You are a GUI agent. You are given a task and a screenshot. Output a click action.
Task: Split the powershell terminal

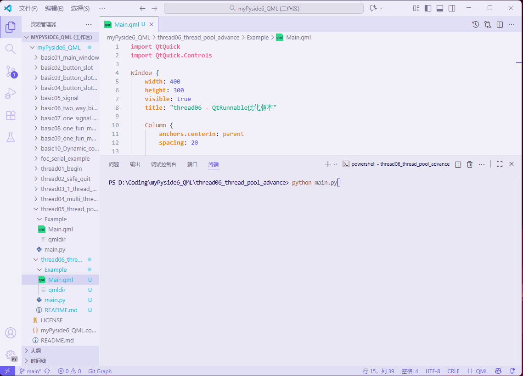(x=457, y=164)
